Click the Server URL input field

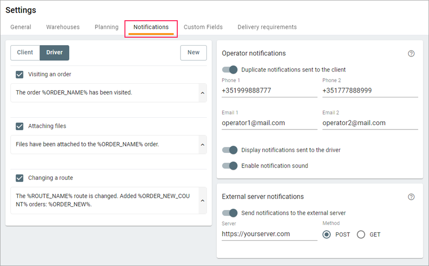(269, 234)
